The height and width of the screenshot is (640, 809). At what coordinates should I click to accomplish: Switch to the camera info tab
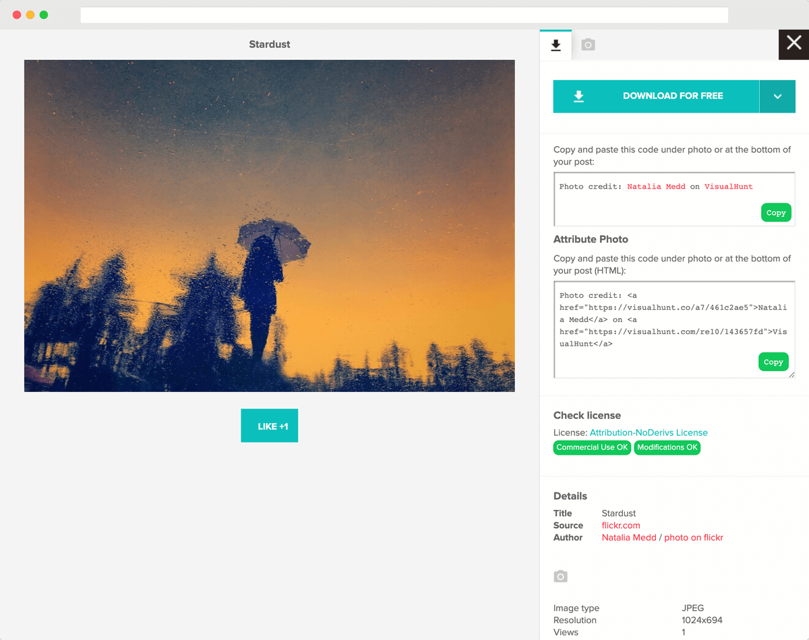point(588,45)
